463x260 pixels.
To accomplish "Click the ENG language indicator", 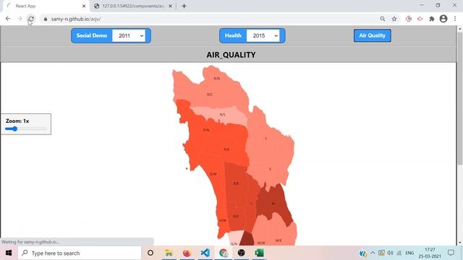I will coord(409,253).
